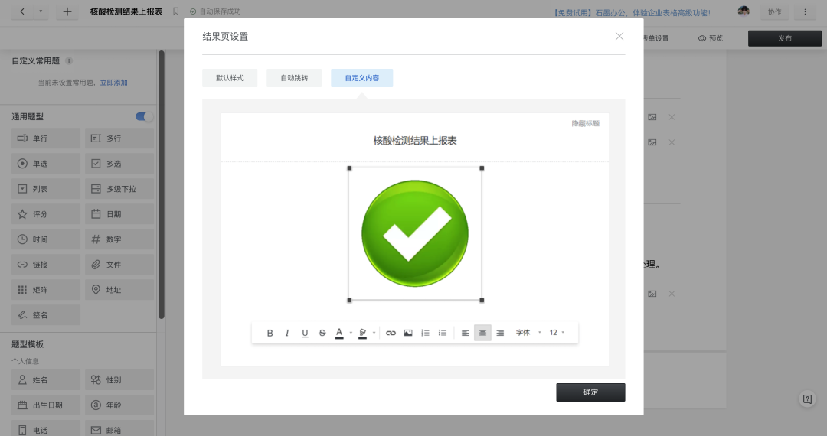Open dropdown arrow next to back button
Viewport: 827px width, 436px height.
pos(41,11)
